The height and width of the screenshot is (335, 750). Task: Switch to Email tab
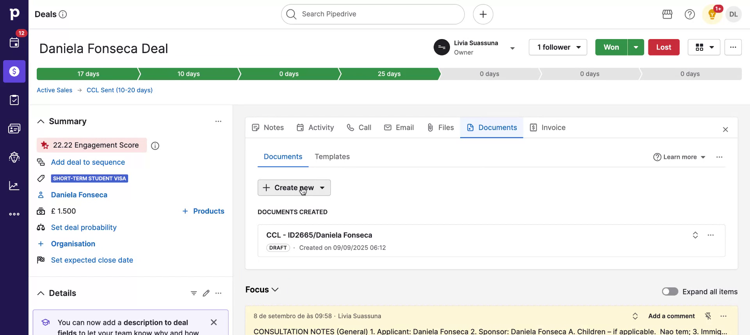399,128
